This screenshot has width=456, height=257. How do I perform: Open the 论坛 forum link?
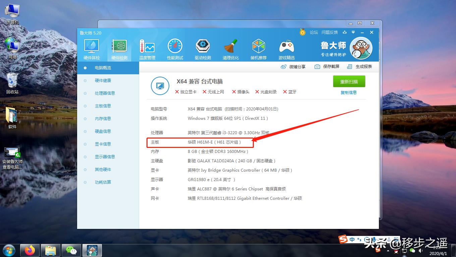[x=313, y=32]
